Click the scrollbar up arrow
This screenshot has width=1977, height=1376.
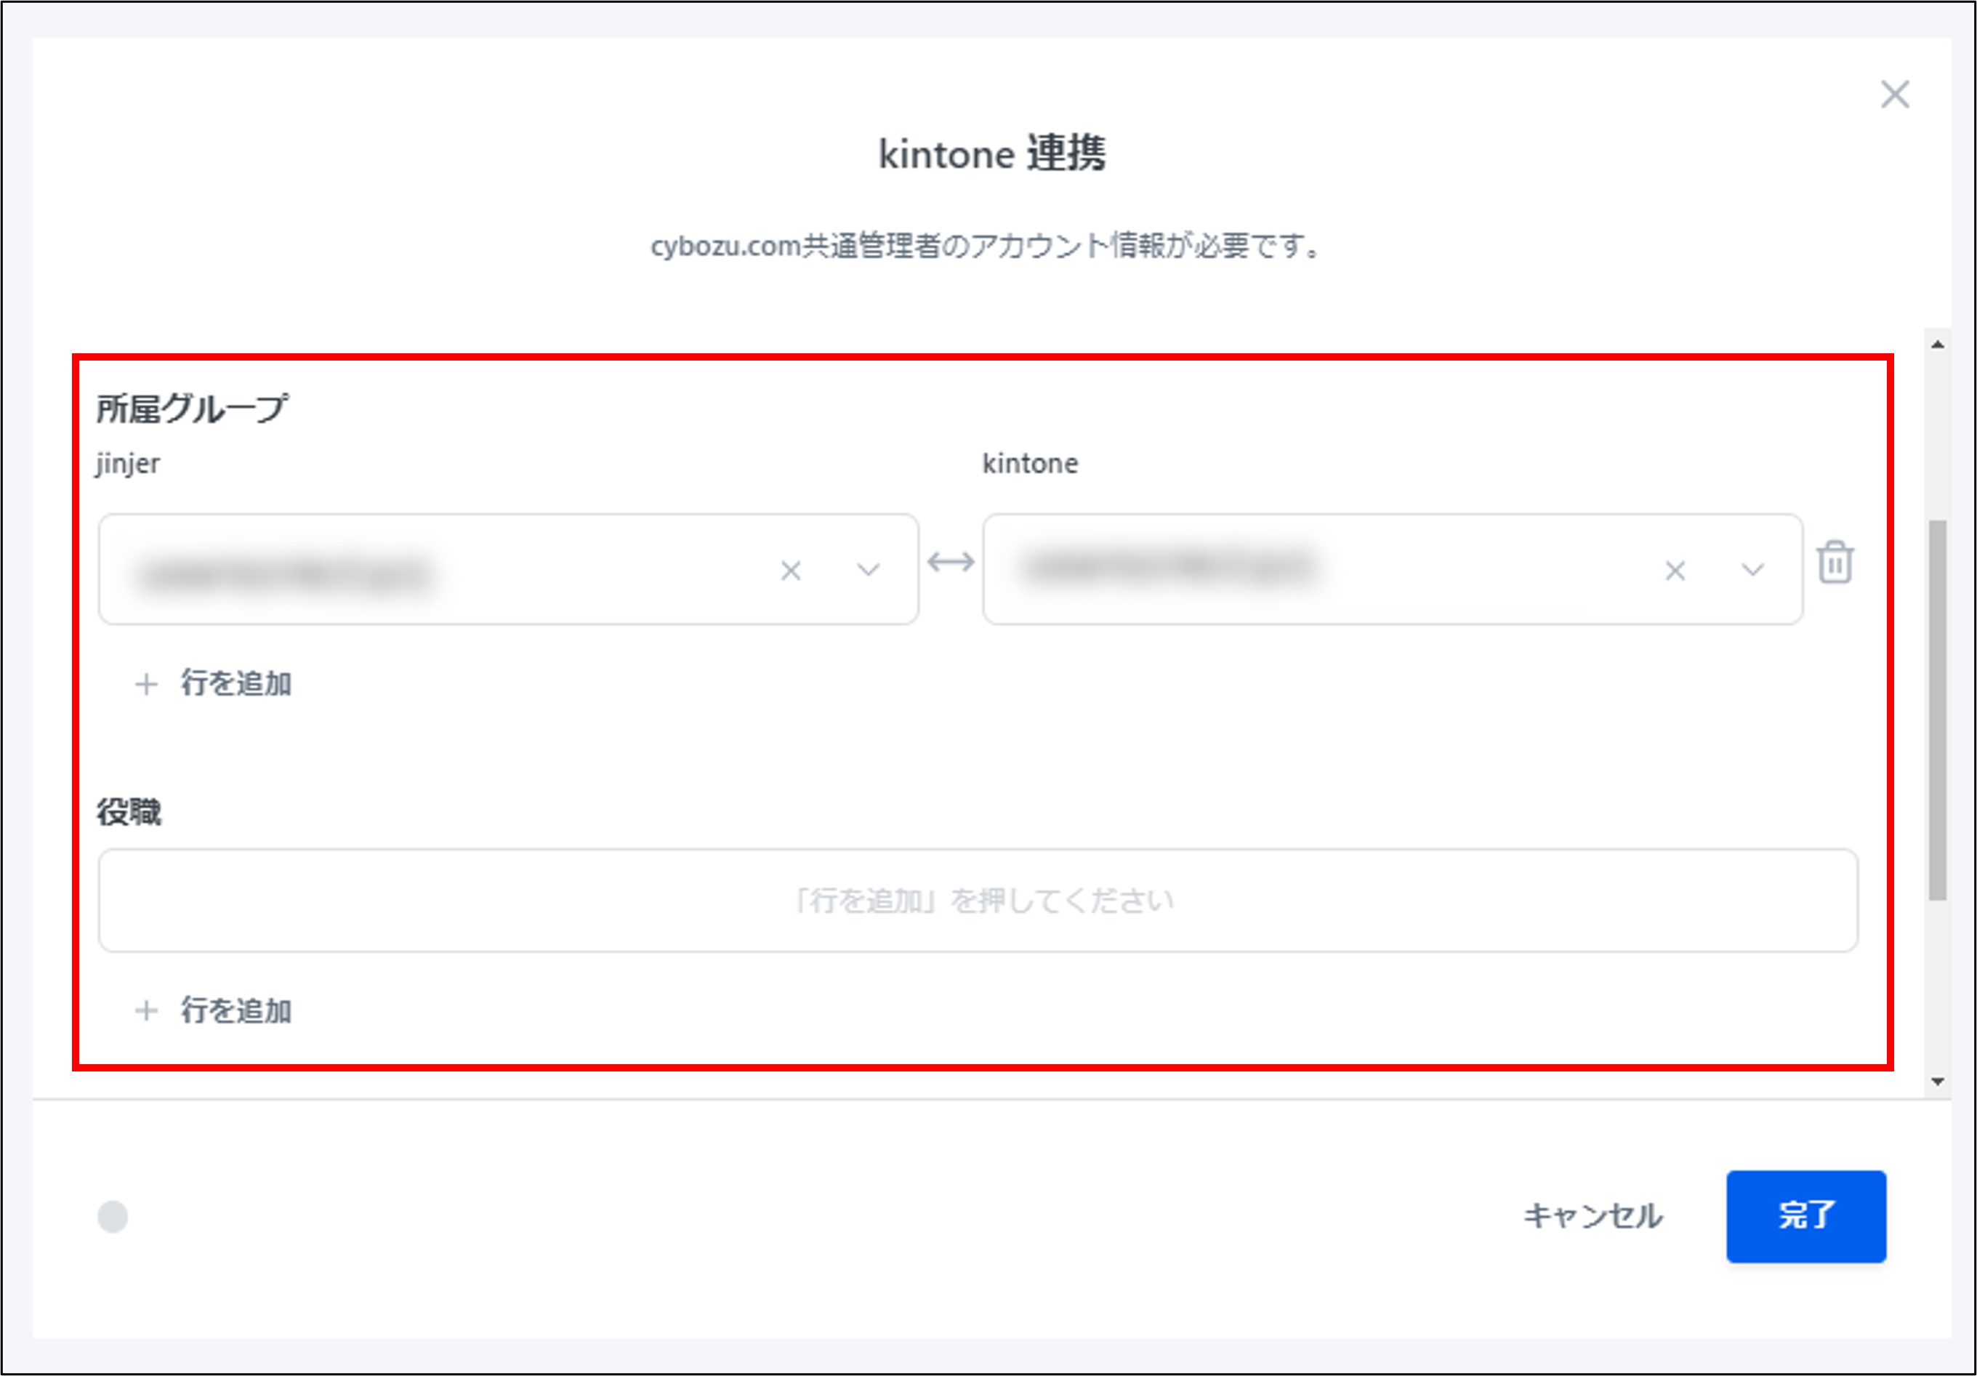1938,345
